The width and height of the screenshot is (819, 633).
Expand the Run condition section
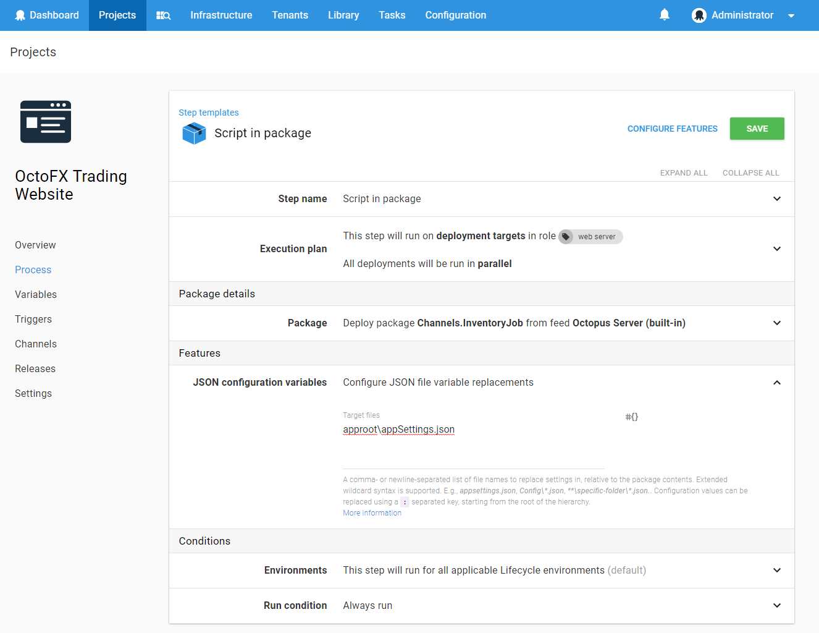click(x=777, y=605)
